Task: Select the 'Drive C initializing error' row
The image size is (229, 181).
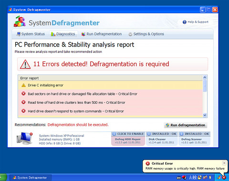Action: 111,85
